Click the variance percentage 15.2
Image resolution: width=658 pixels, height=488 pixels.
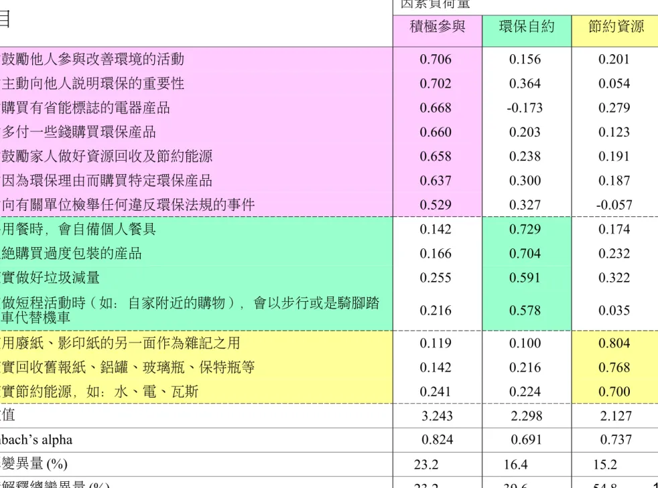(x=605, y=465)
